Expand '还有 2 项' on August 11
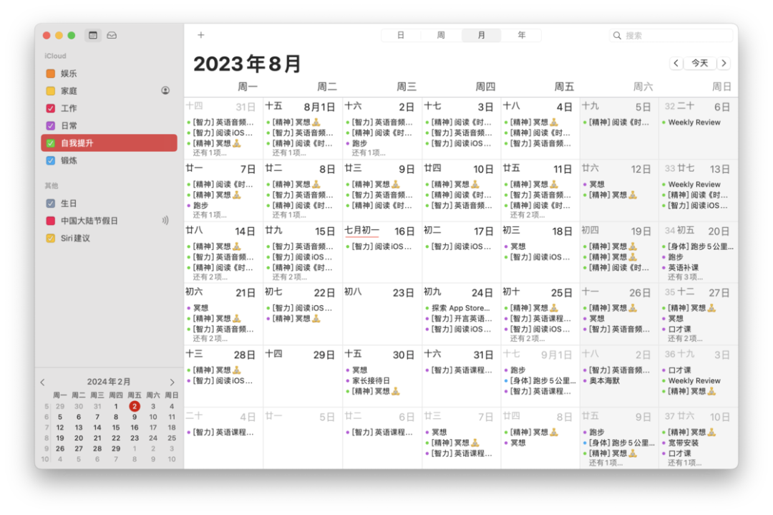This screenshot has width=773, height=515. (528, 215)
